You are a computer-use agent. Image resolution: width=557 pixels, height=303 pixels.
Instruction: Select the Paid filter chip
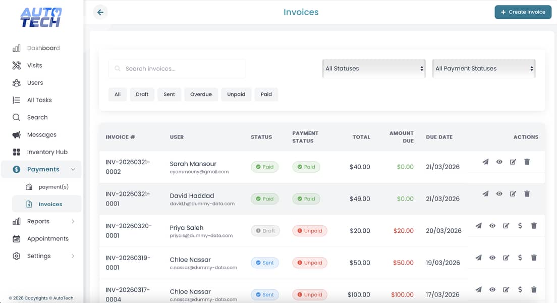[x=266, y=94]
